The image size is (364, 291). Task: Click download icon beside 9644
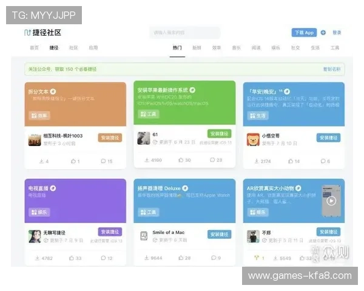tap(146, 258)
